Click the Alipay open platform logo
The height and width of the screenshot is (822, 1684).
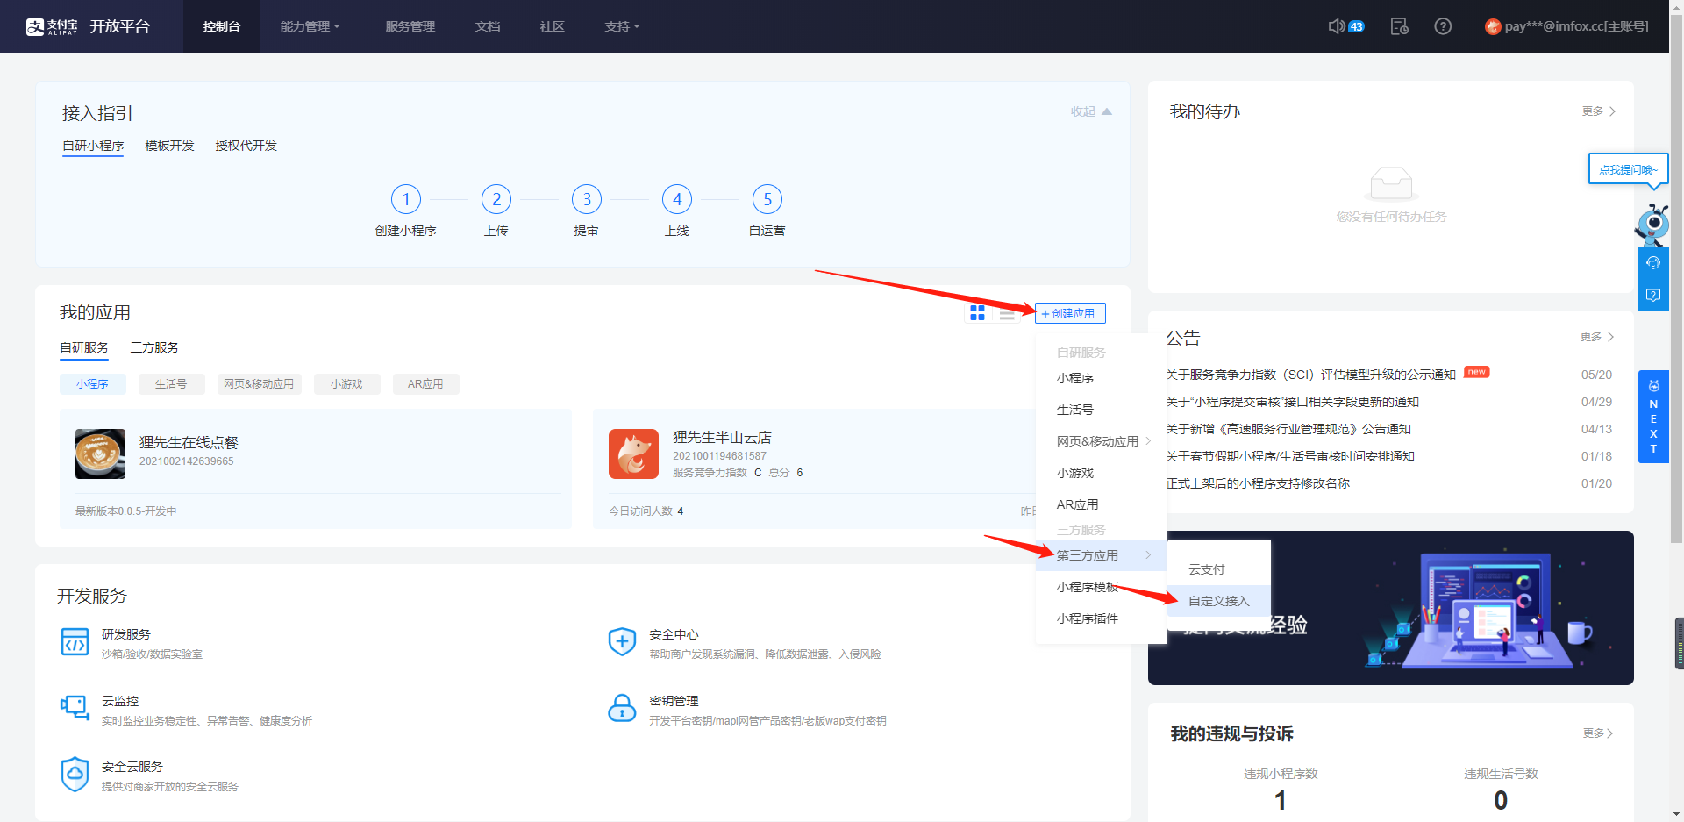[88, 26]
